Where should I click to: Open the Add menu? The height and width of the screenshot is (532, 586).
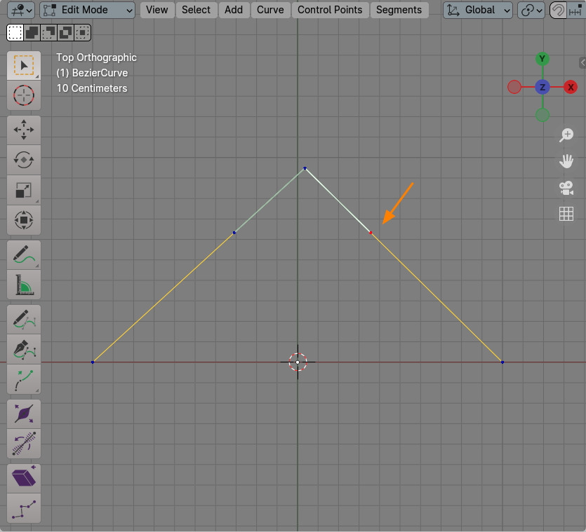[x=234, y=10]
